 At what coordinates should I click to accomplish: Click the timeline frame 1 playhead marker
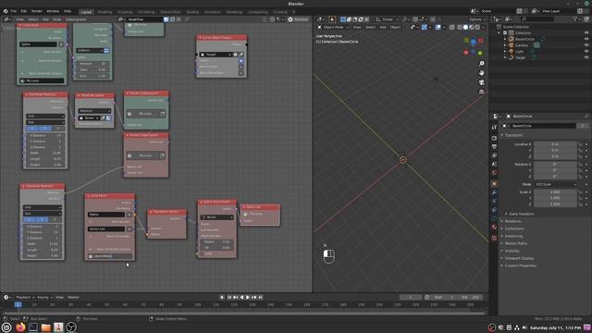tap(18, 304)
